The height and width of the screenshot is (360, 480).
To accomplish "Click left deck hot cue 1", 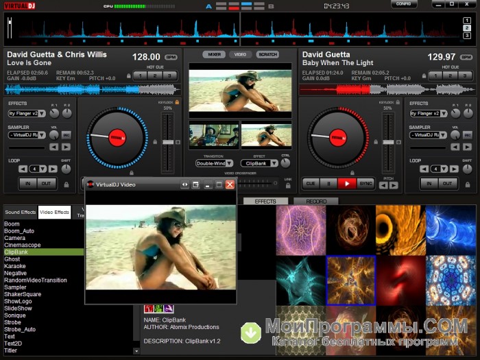I will 140,75.
